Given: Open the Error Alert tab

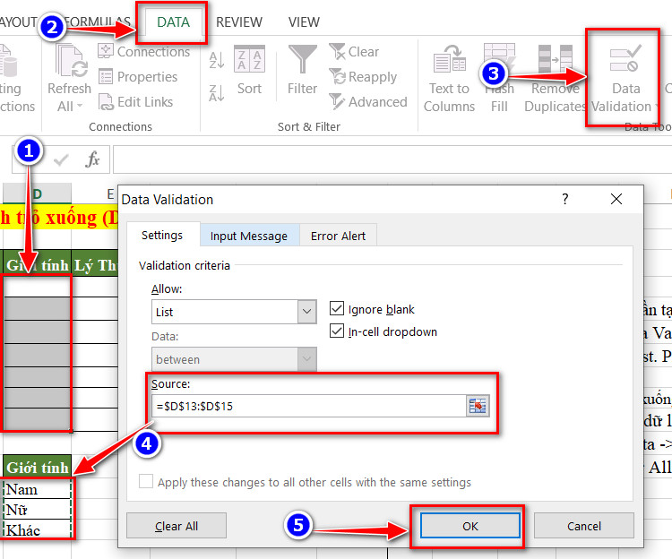Looking at the screenshot, I should 338,236.
